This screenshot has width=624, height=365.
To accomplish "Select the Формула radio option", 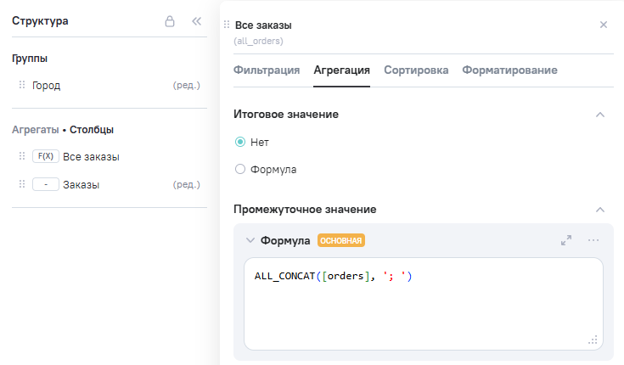I will [x=240, y=169].
